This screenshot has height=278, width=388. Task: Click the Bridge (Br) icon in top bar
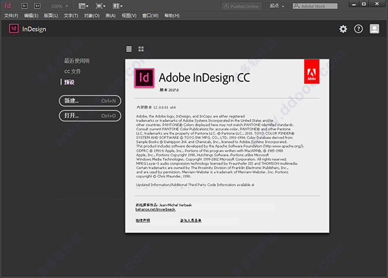[25, 6]
